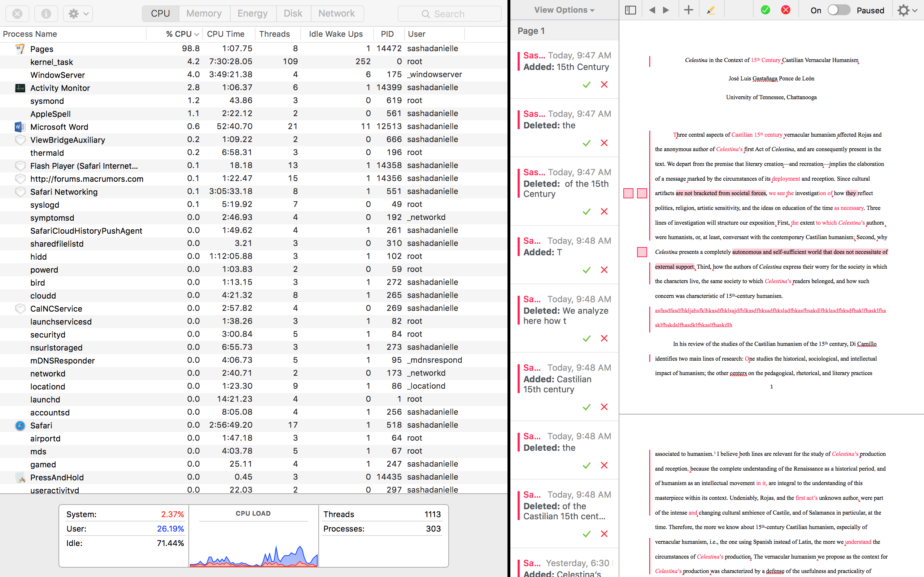
Task: Select the Flash Player shield icon
Action: [x=20, y=166]
